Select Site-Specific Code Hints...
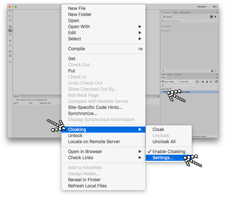This screenshot has width=226, height=197. pyautogui.click(x=103, y=107)
